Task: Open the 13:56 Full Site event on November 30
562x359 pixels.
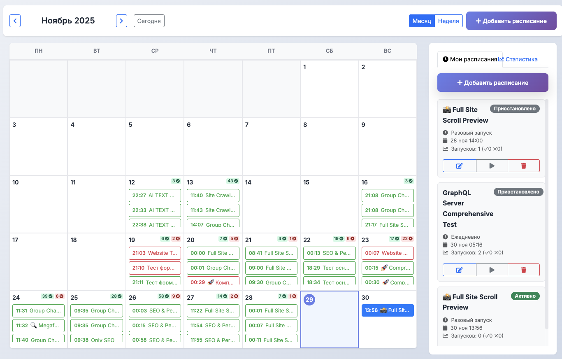Action: (388, 310)
